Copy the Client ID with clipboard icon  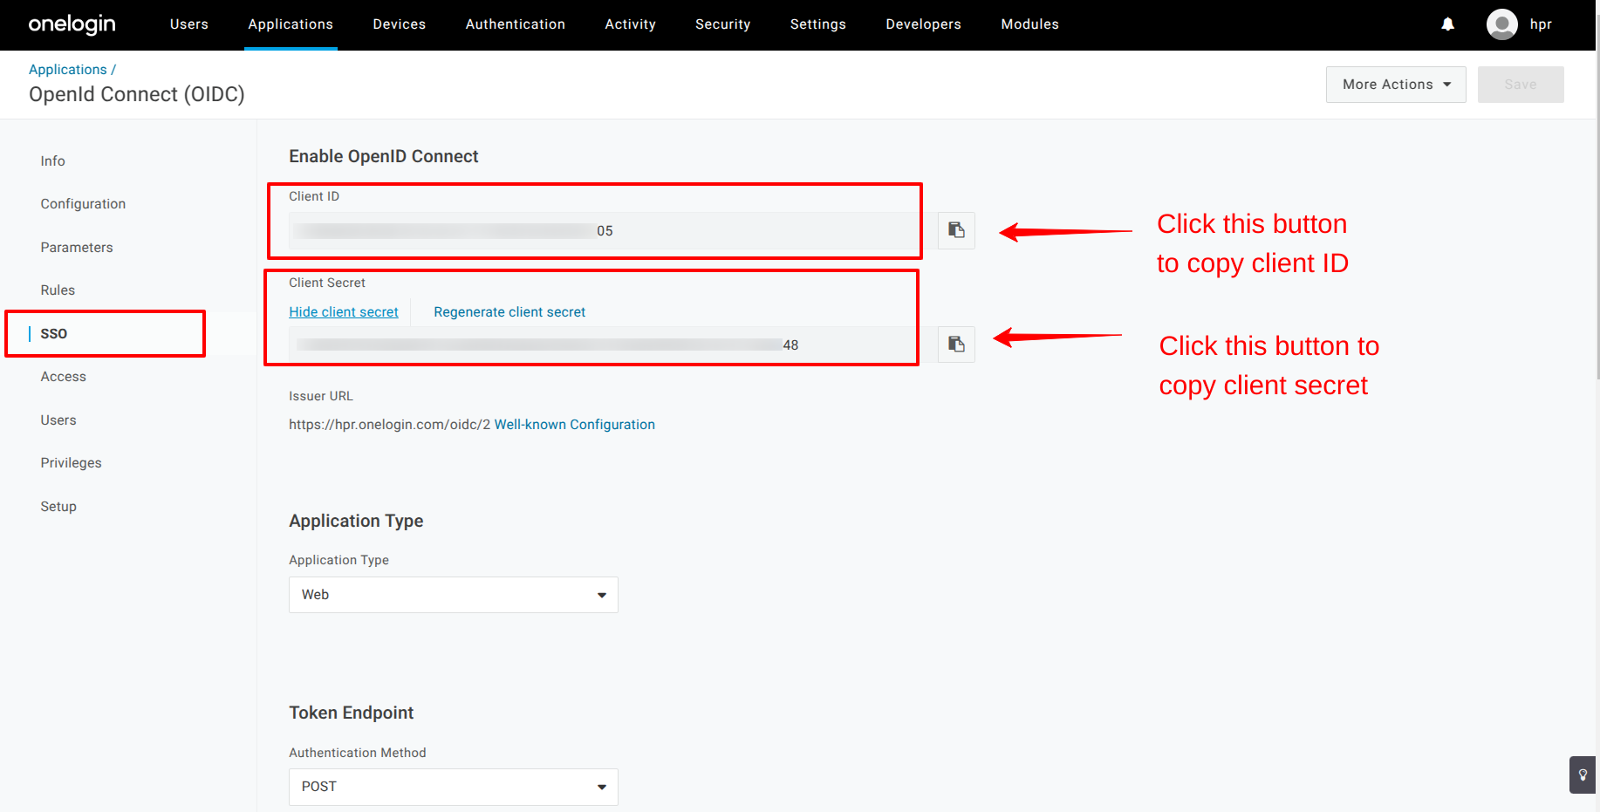[x=956, y=230]
